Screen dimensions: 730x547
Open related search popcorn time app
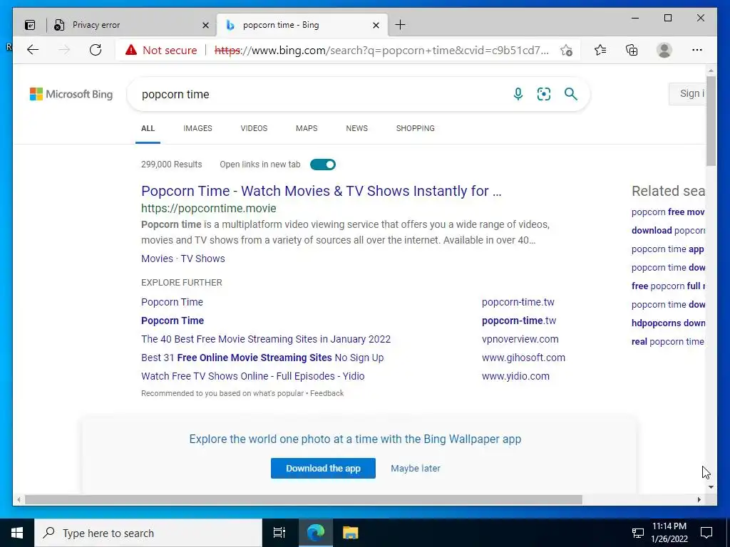point(667,249)
